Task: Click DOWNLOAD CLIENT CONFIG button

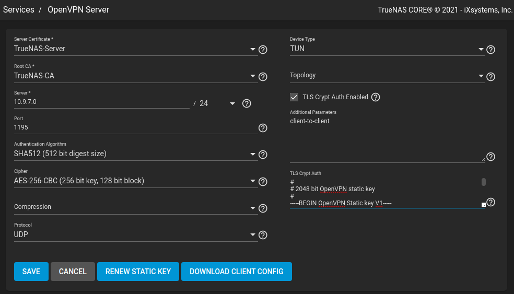Action: pyautogui.click(x=236, y=272)
